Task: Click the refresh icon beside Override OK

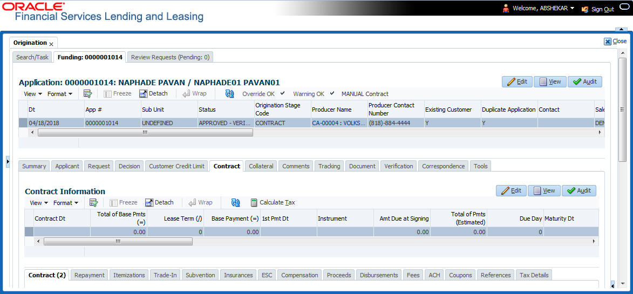Action: (230, 93)
